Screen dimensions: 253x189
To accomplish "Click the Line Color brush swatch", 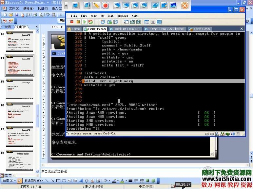I will click(x=114, y=180).
